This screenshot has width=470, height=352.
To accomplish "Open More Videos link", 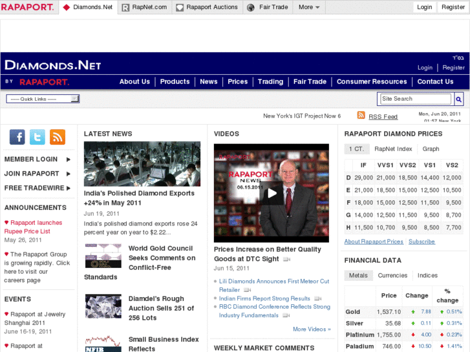I will (x=312, y=329).
